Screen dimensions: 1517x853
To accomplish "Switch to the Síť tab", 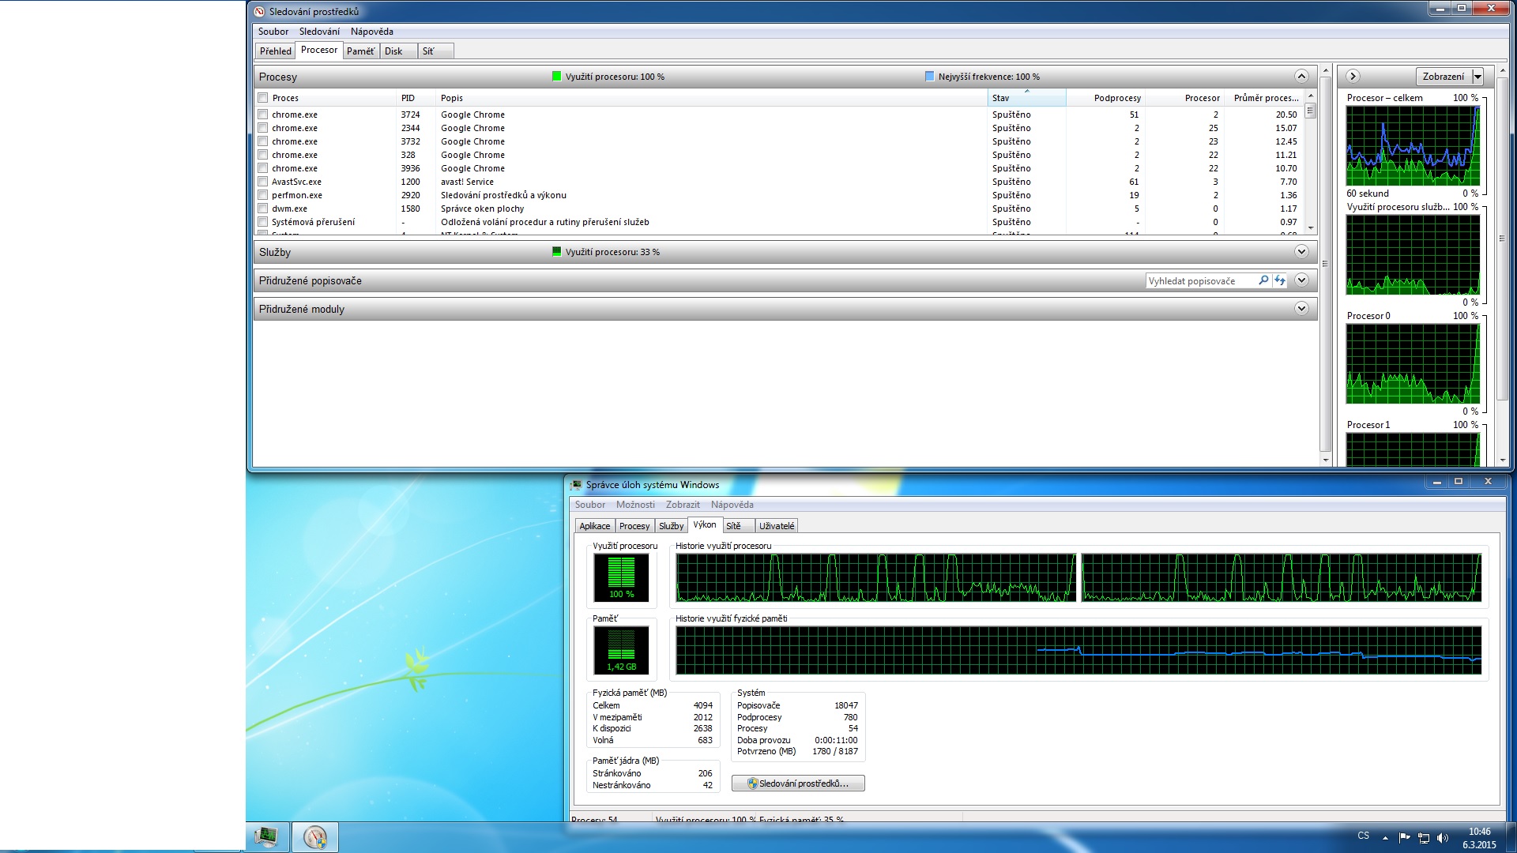I will click(x=436, y=51).
